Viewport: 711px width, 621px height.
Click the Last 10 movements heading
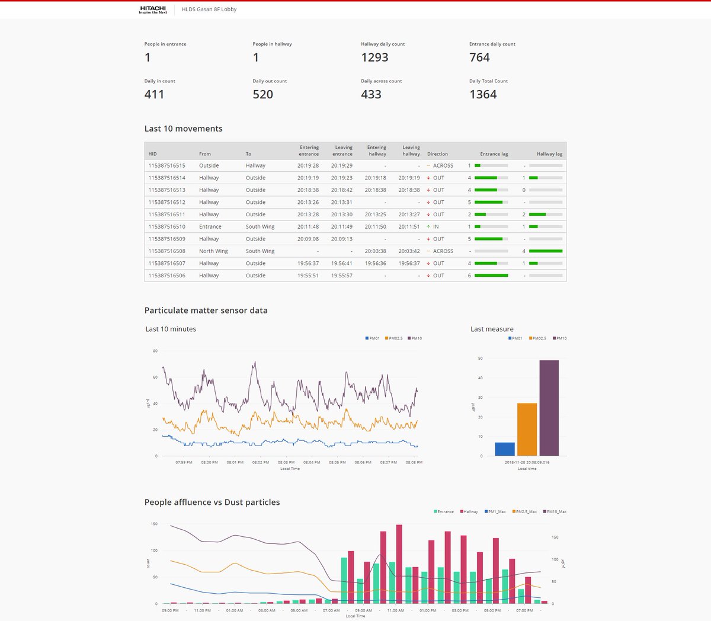184,129
